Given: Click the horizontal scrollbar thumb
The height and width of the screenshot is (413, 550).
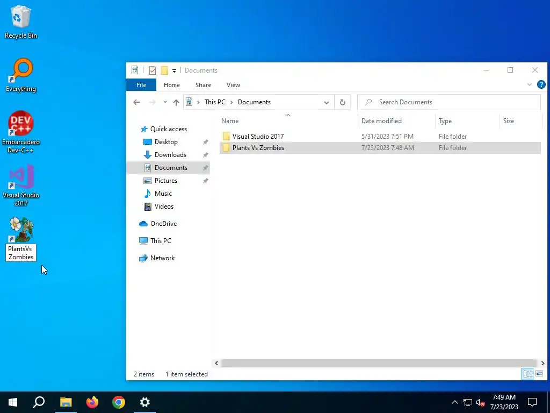Looking at the screenshot, I should tap(379, 363).
